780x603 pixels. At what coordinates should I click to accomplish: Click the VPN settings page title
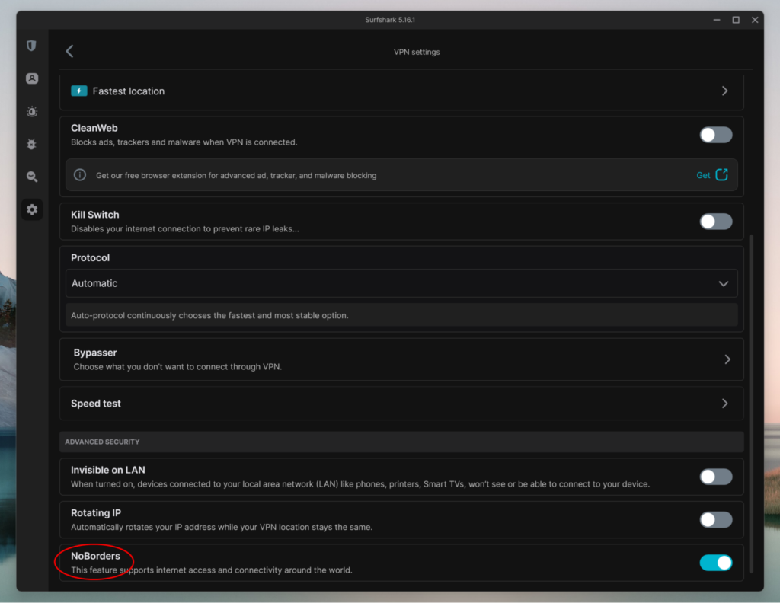point(417,52)
